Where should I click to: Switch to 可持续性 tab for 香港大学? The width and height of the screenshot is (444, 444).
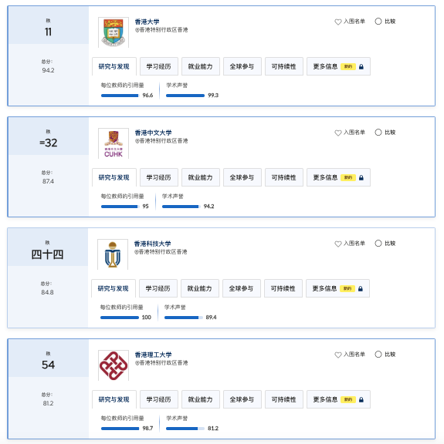point(284,66)
